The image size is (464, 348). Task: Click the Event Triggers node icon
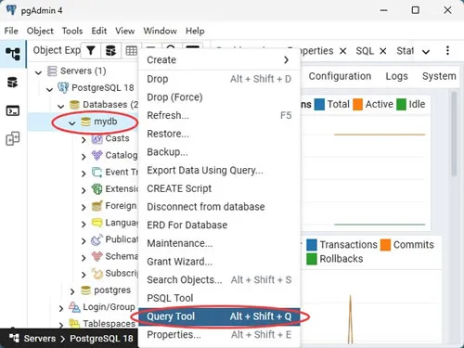97,172
